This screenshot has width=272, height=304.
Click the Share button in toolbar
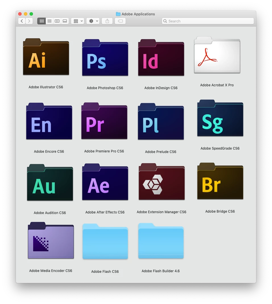pos(107,21)
